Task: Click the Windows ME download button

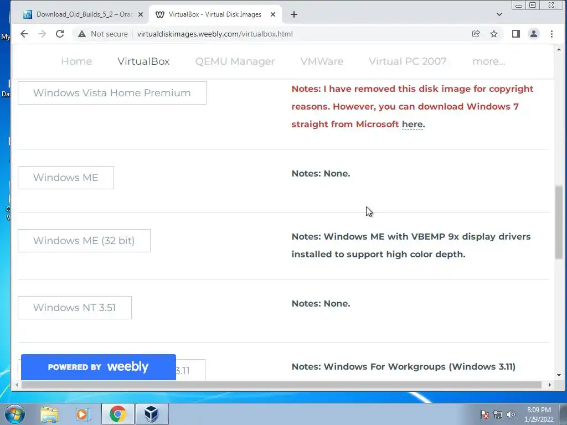Action: 66,178
